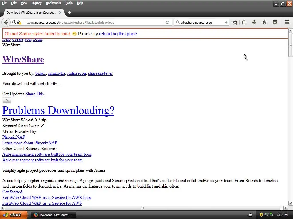Click the network connection tray icon

pos(266,215)
